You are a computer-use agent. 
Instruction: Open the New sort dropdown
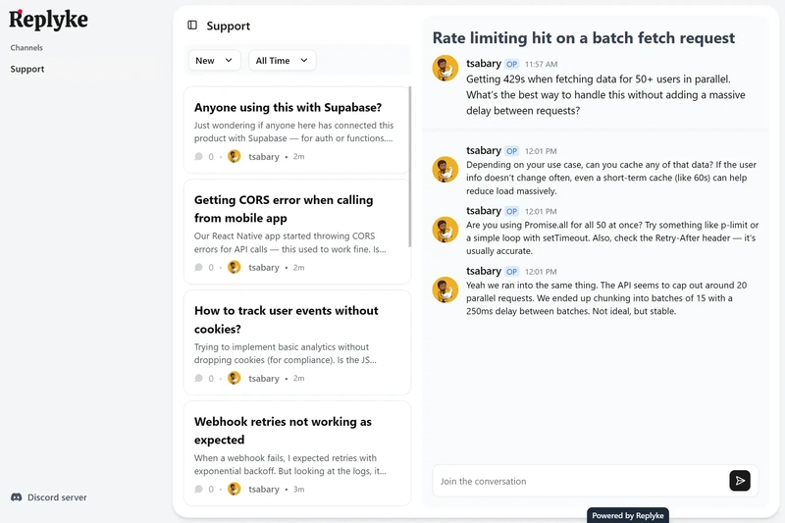[x=214, y=61]
